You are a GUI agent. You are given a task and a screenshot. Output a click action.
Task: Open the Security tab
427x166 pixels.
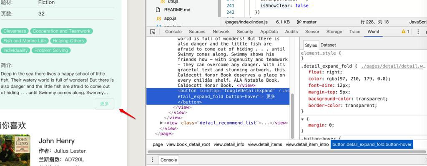tap(245, 32)
